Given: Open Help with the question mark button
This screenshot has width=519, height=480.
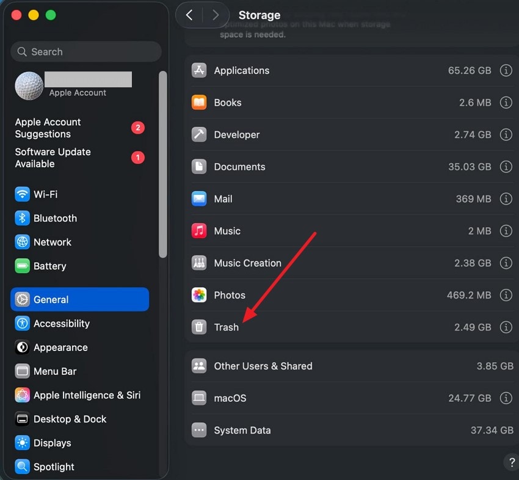Looking at the screenshot, I should [x=511, y=462].
